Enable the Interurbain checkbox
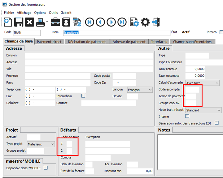223x178 pixels. 83,96
